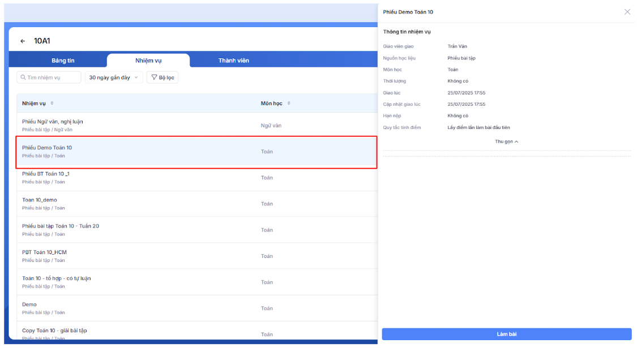This screenshot has height=348, width=637.
Task: Open task Phiếu BT Toán 10 _1
Action: (x=46, y=174)
